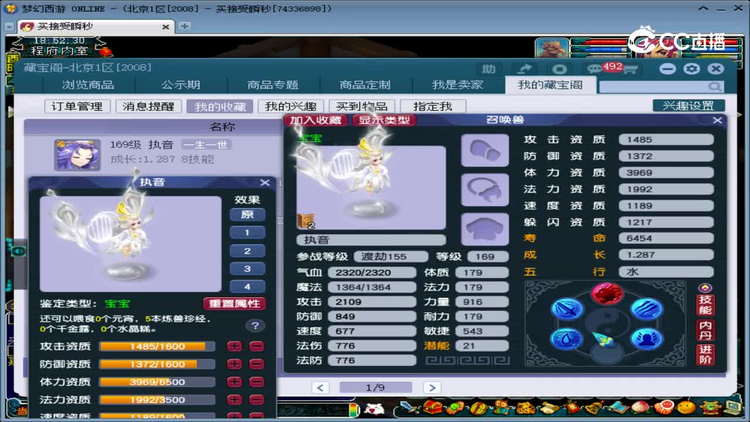This screenshot has height=422, width=750.
Task: Decrease 攻击资质 with the minus button
Action: 257,346
